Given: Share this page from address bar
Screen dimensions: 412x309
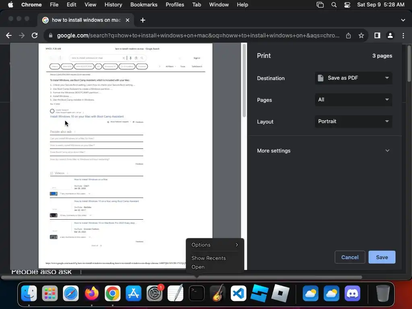Looking at the screenshot, I should point(348,35).
